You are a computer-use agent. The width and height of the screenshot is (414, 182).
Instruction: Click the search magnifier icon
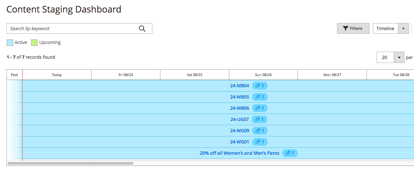[142, 29]
